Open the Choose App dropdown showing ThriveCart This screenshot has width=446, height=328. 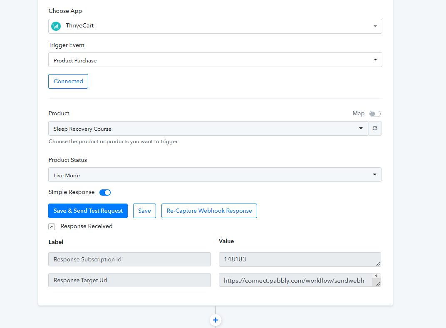[x=215, y=26]
